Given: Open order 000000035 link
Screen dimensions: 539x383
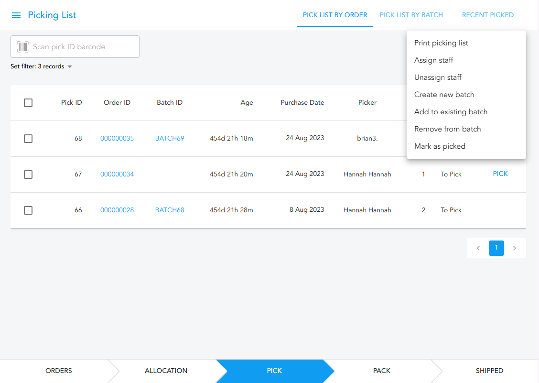Looking at the screenshot, I should [x=117, y=139].
